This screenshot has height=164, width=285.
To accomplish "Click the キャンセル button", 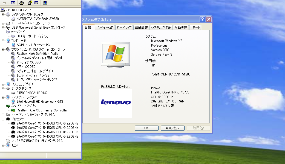I will pyautogui.click(x=172, y=128).
